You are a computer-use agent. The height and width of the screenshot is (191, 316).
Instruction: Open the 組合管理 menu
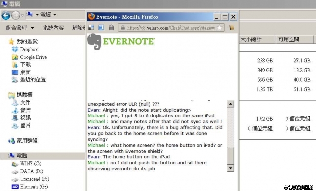click(x=20, y=28)
